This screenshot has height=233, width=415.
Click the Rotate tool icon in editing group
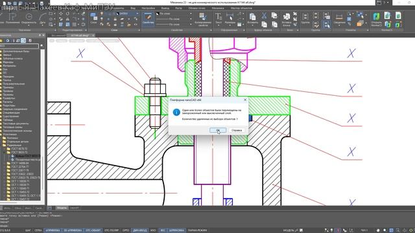coord(67,14)
